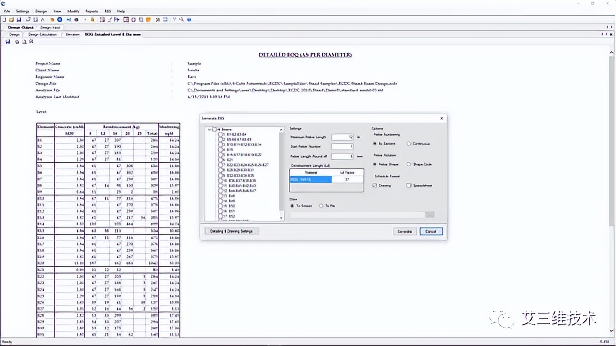Open the Reports menu
The height and width of the screenshot is (346, 616).
pyautogui.click(x=91, y=11)
